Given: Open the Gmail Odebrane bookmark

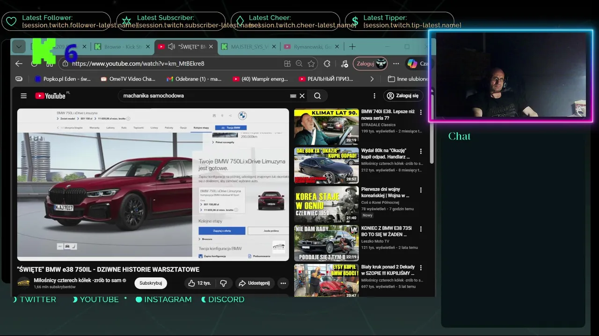Looking at the screenshot, I should pos(194,79).
